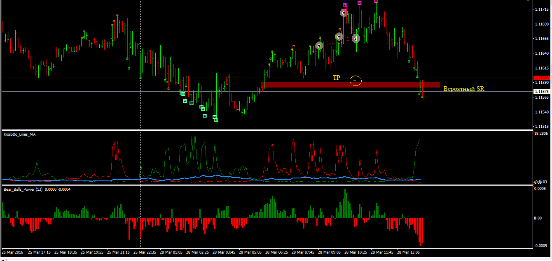Select the 'Вероятный SR' chart label
Screen dimensions: 552x261
point(464,88)
